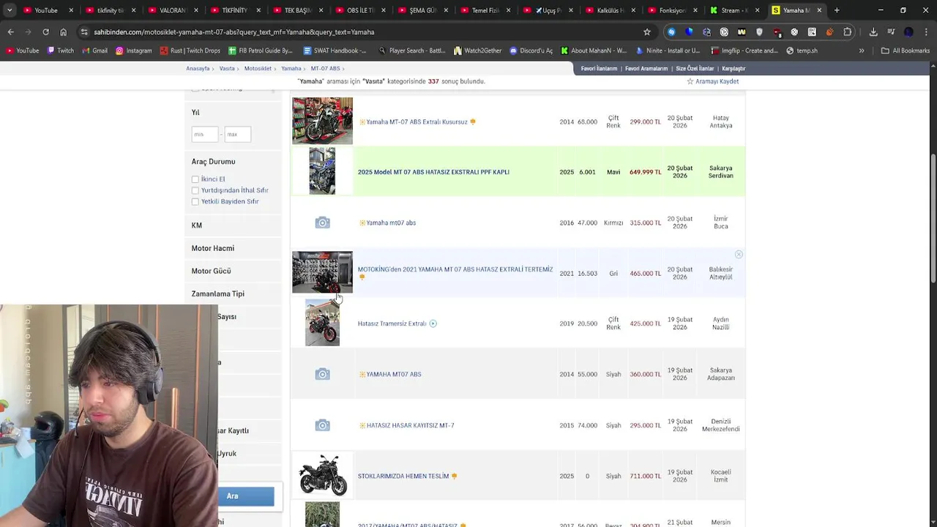Tick the İkinci El checkbox
This screenshot has height=527, width=937.
pos(195,179)
